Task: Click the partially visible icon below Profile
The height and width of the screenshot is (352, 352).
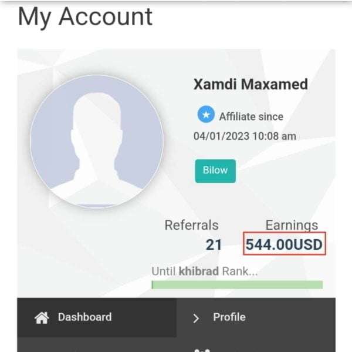Action: [202, 350]
